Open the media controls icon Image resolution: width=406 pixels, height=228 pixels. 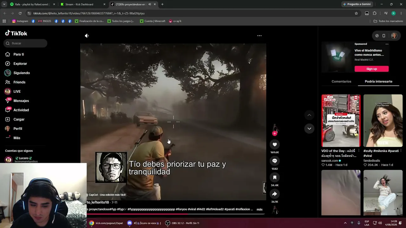(x=386, y=13)
